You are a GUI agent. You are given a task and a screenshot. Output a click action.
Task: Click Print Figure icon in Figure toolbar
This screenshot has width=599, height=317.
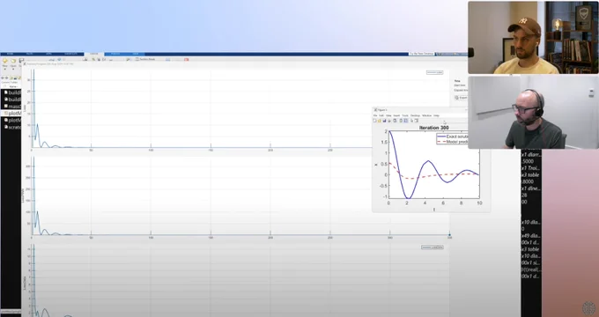[389, 121]
